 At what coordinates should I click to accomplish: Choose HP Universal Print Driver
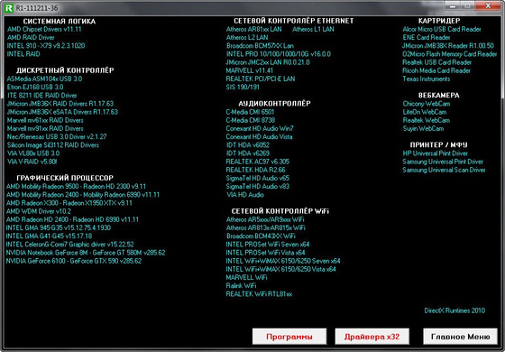coord(435,153)
